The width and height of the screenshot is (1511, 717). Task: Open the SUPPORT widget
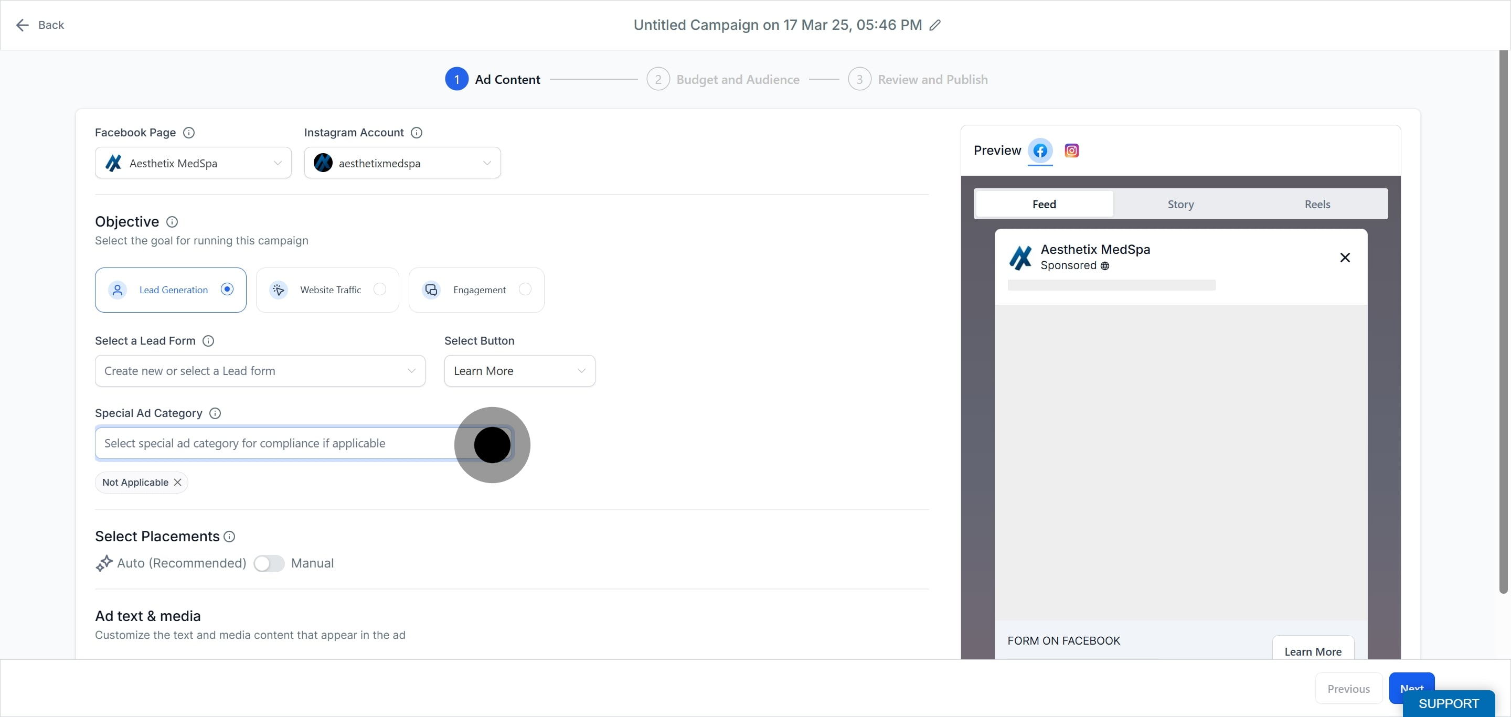[x=1448, y=703]
